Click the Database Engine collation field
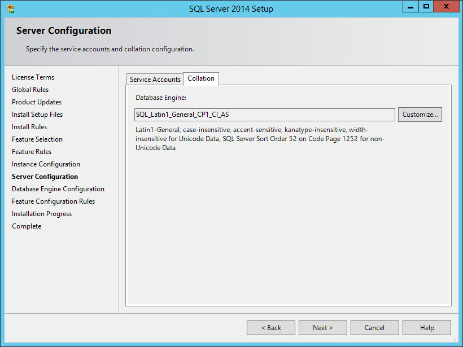Viewport: 463px width, 347px height. click(265, 115)
